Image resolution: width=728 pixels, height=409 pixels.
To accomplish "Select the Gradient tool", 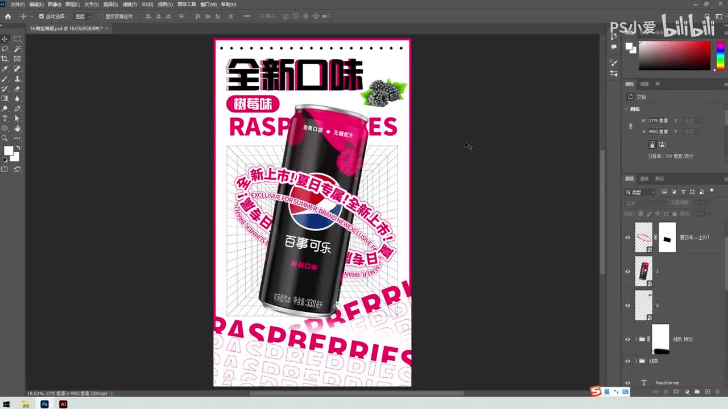I will tap(5, 98).
